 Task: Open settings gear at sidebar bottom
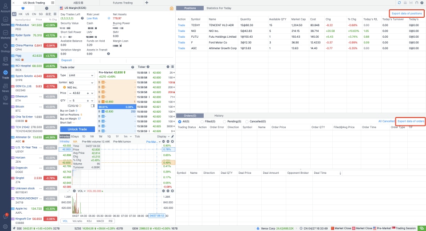coord(5,227)
